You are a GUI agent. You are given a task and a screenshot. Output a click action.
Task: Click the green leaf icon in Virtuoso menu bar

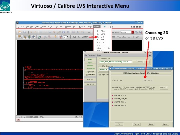pos(104,27)
